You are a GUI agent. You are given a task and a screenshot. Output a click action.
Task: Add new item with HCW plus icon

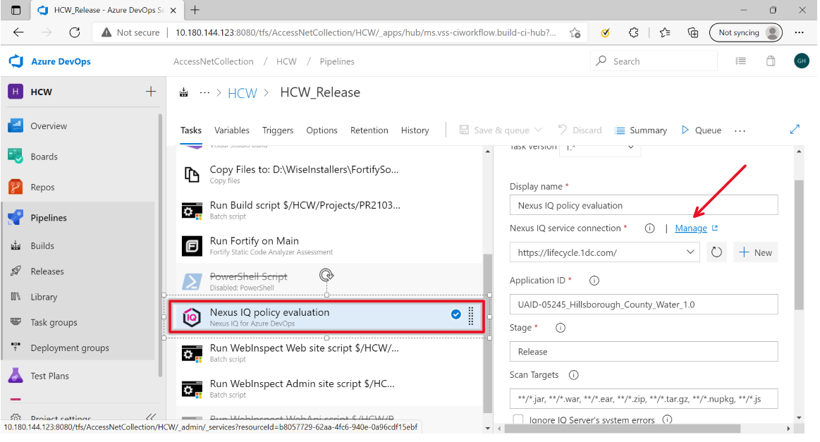(x=151, y=92)
